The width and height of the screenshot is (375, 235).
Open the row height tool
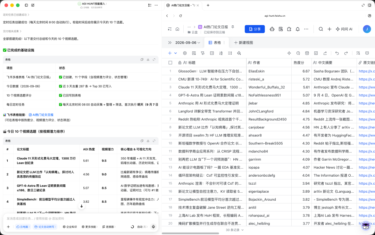[x=230, y=53]
